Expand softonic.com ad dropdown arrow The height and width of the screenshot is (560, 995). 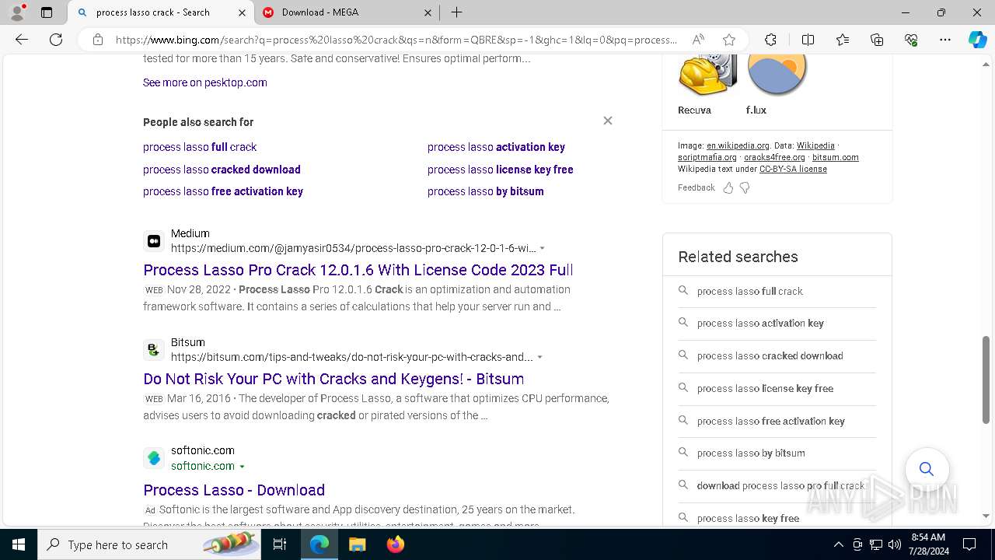tap(242, 467)
